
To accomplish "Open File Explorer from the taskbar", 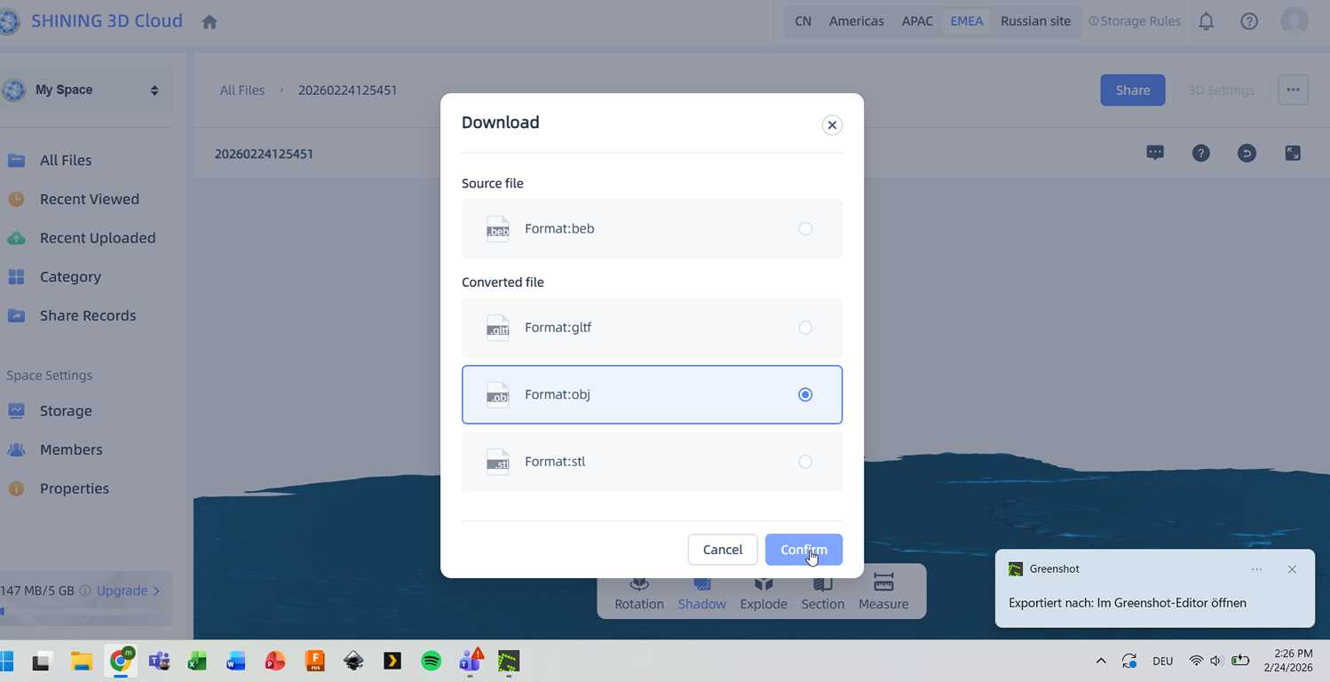I will point(82,661).
